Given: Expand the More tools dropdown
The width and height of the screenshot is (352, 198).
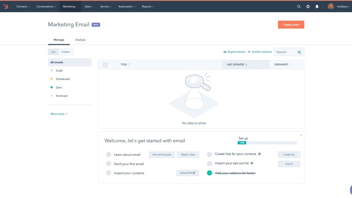Looking at the screenshot, I should (x=59, y=114).
